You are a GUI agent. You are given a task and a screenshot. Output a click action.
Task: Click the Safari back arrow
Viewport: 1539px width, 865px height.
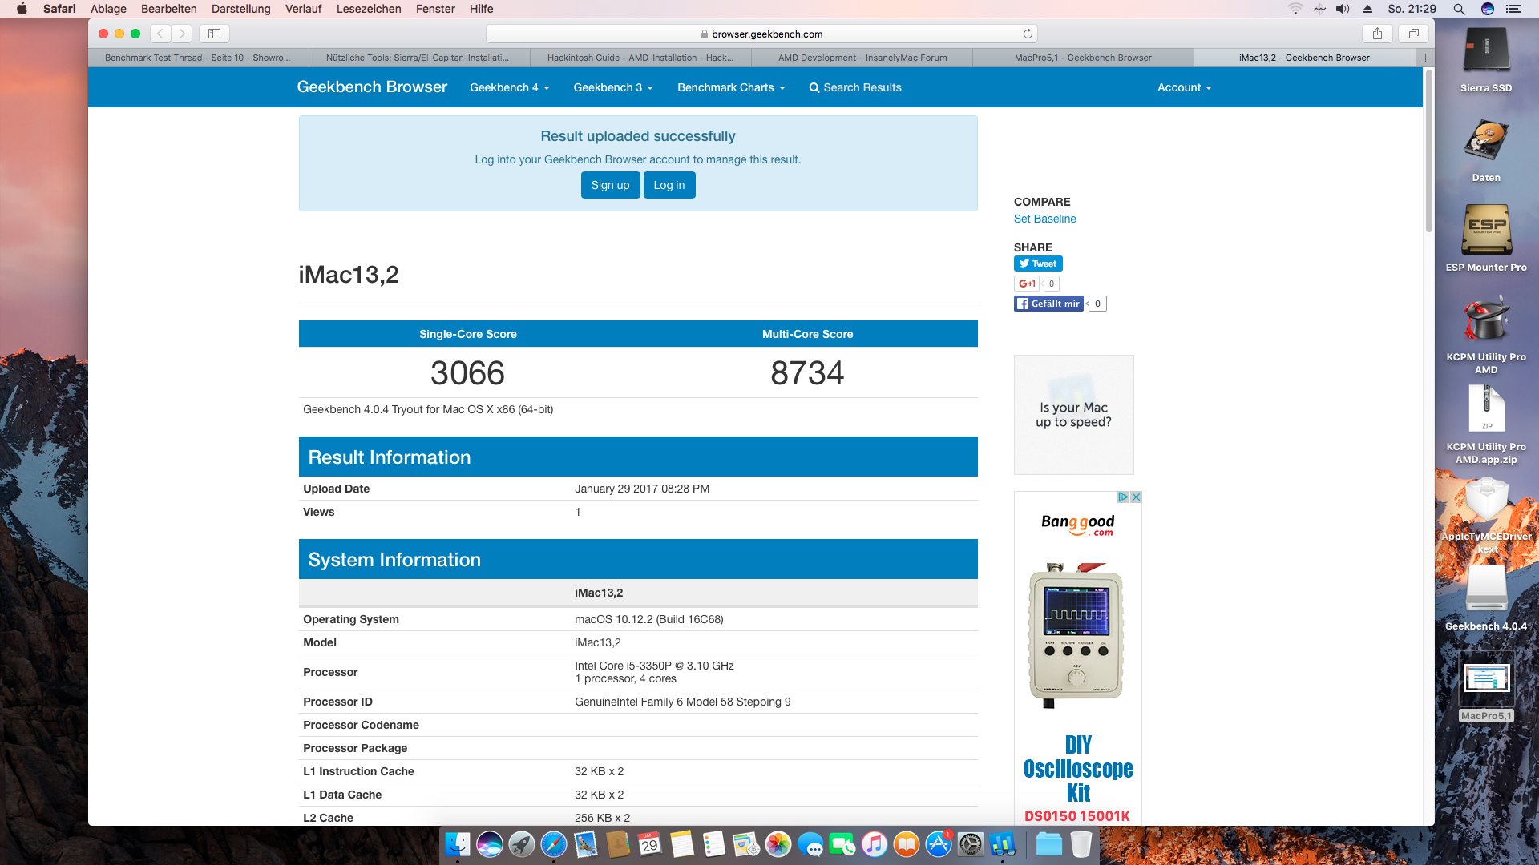[x=160, y=34]
